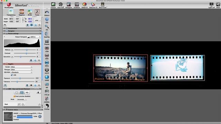Run Auto CCR adjustment

(x=61, y=6)
